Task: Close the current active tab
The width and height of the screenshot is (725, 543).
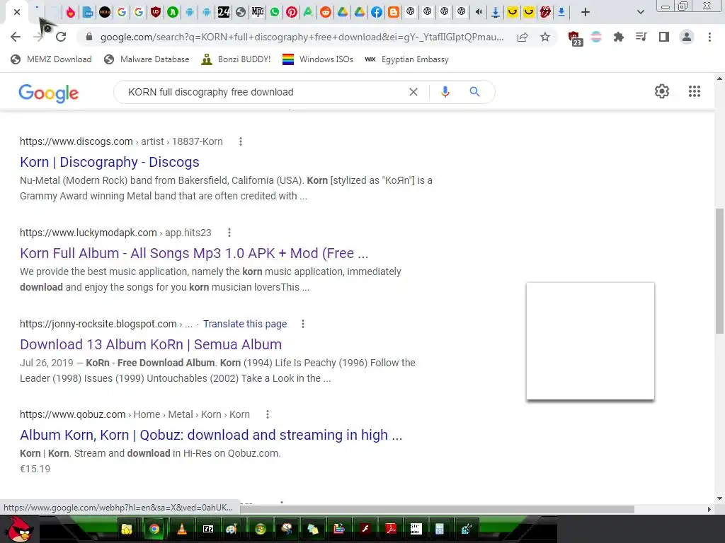Action: click(x=17, y=12)
